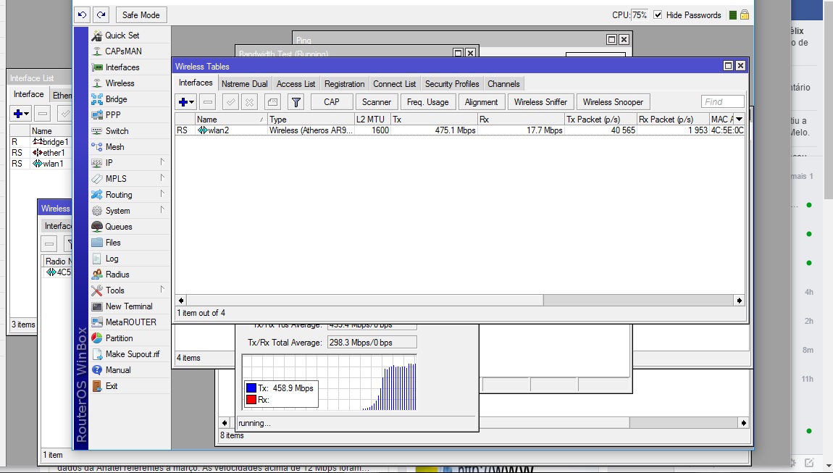Open the add interface plus dropdown
Image resolution: width=833 pixels, height=473 pixels.
click(x=187, y=102)
